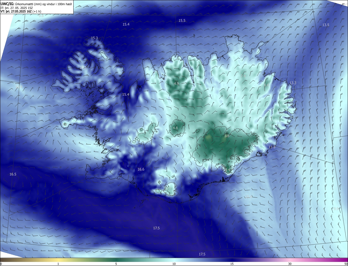Click the '13.5' value label

click(326, 25)
